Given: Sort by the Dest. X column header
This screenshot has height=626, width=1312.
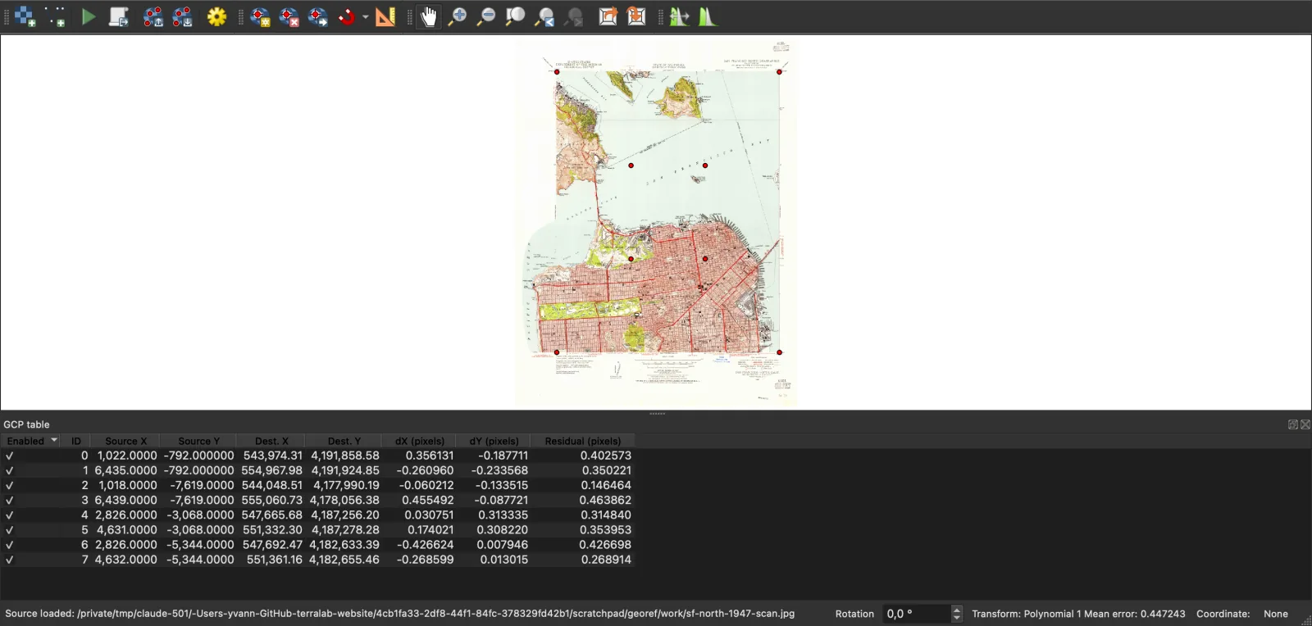Looking at the screenshot, I should coord(271,441).
